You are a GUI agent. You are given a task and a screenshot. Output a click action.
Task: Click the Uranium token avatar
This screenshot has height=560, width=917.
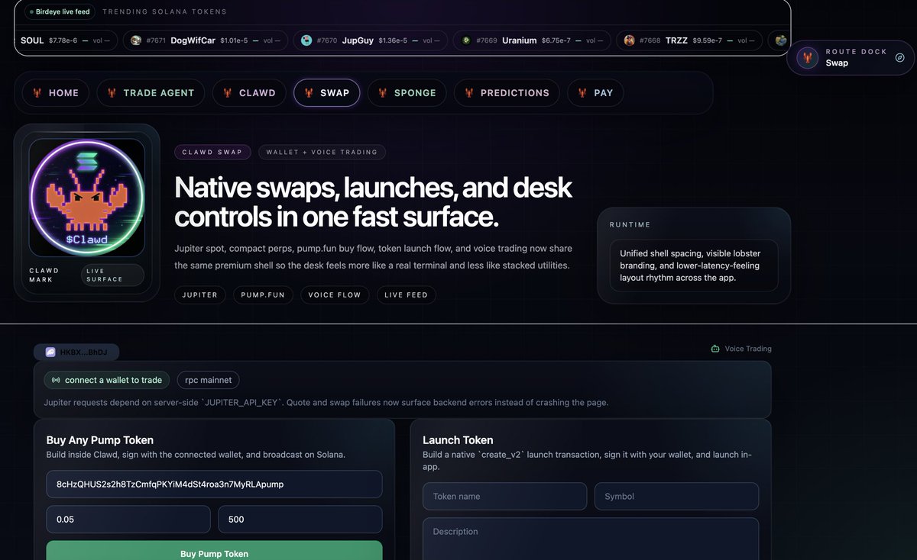pyautogui.click(x=466, y=40)
